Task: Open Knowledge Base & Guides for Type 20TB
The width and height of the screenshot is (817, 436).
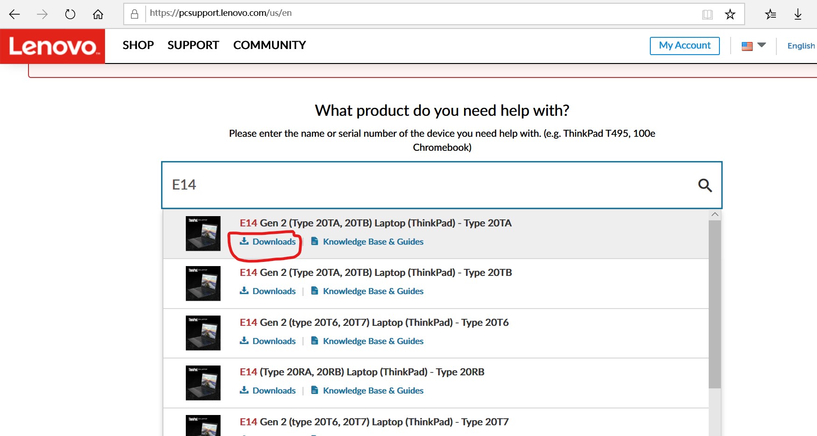Action: (373, 291)
